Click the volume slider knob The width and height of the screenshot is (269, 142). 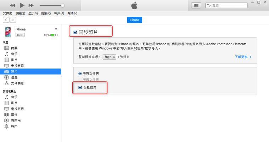click(63, 5)
